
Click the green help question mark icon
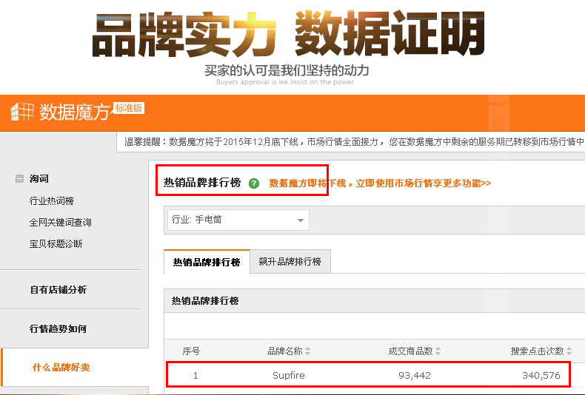[x=254, y=183]
